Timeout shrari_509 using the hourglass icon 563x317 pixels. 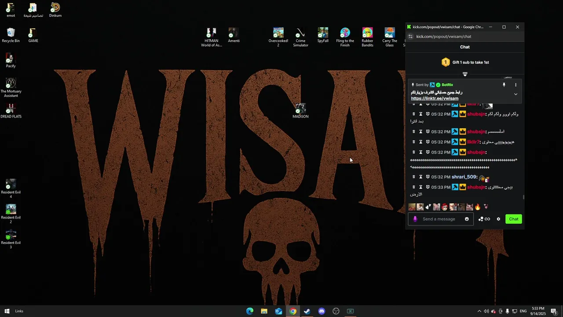[x=420, y=177]
